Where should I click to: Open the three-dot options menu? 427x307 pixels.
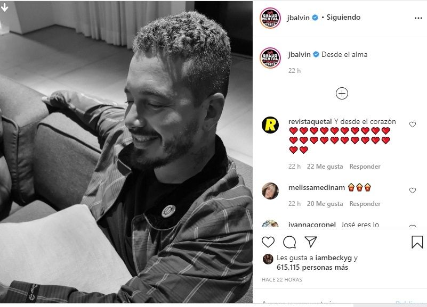[x=418, y=18]
